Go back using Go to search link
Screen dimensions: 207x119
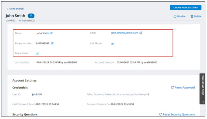pyautogui.click(x=15, y=9)
